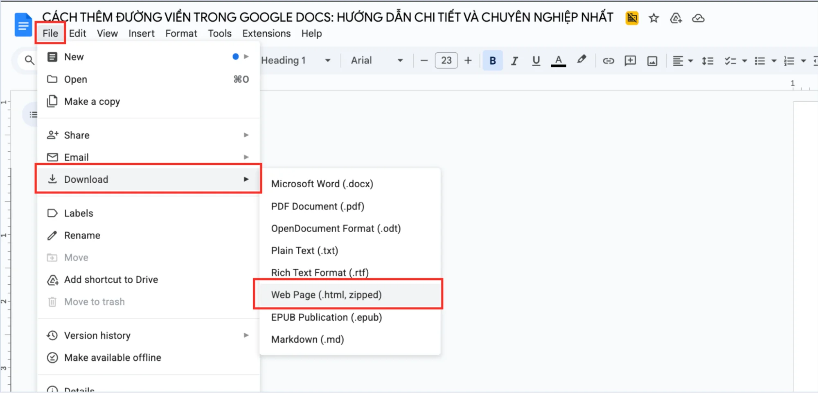Download as Microsoft Word (.docx)
The image size is (818, 393).
click(350, 184)
